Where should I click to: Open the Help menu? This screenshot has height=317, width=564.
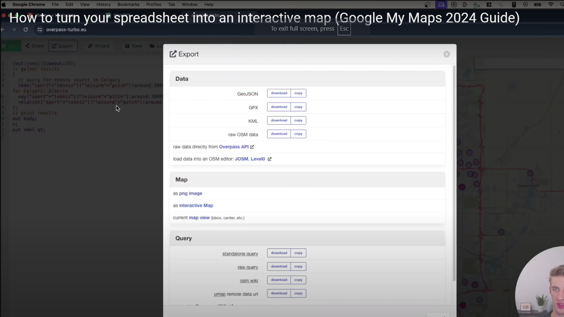click(x=209, y=4)
